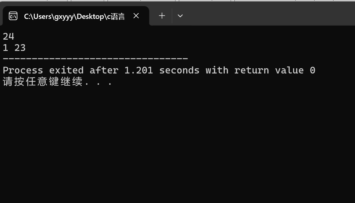This screenshot has width=355, height=203.
Task: Open a new tab with plus icon
Action: coord(162,16)
